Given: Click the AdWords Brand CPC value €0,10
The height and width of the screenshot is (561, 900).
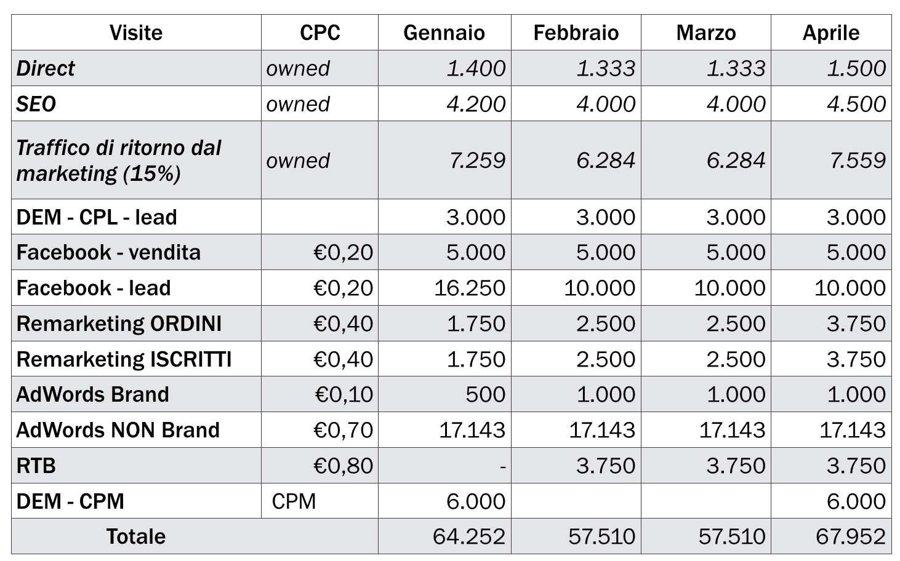Looking at the screenshot, I should tap(344, 394).
